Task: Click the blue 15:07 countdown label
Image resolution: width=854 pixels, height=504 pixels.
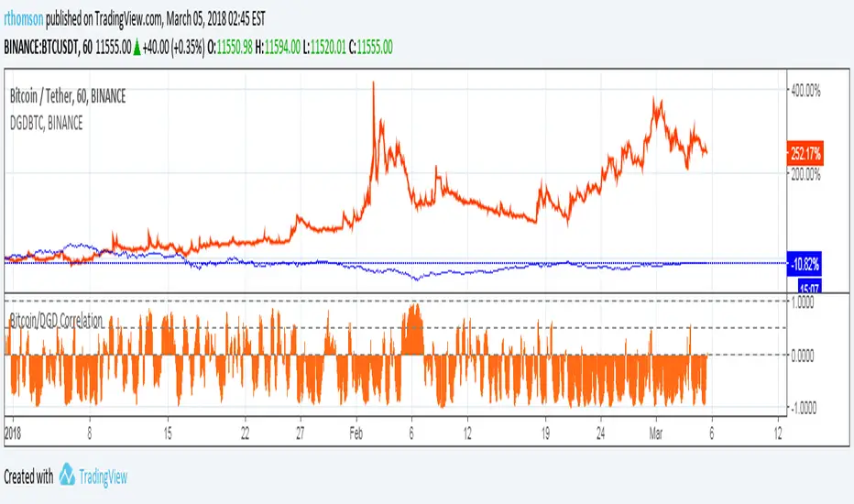Action: 809,287
